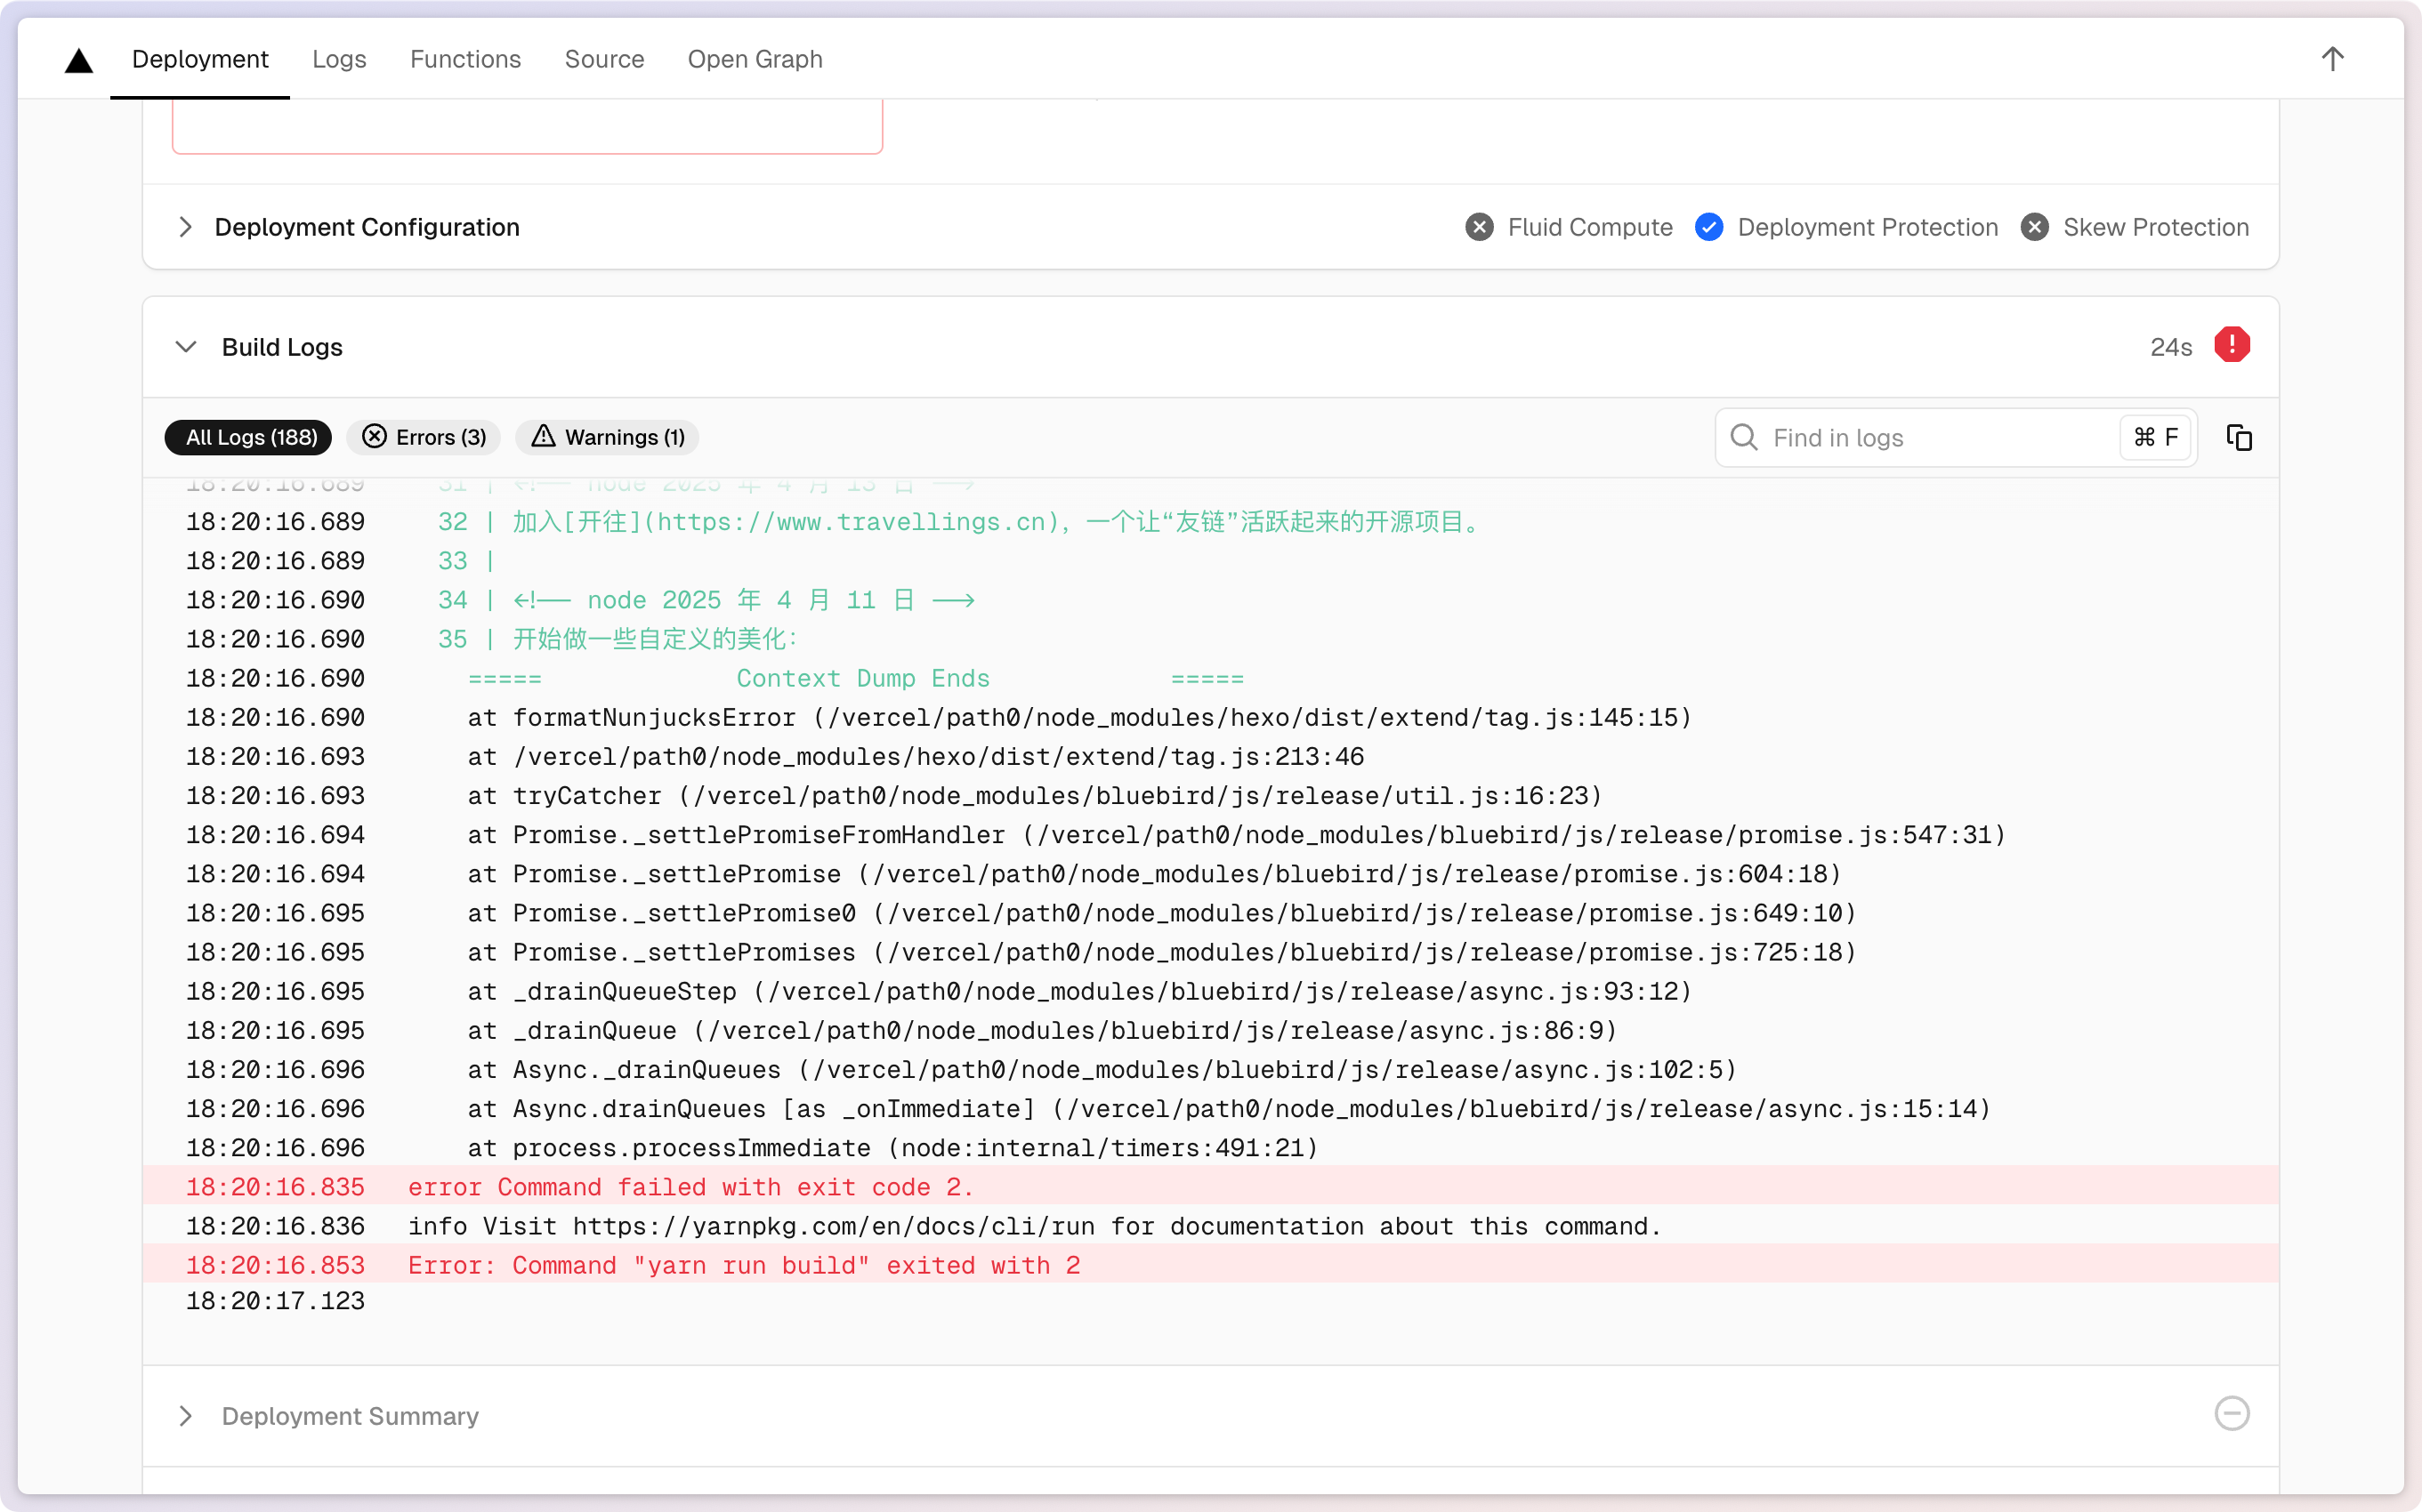Filter logs by Warnings (1)
This screenshot has height=1512, width=2422.
click(607, 437)
